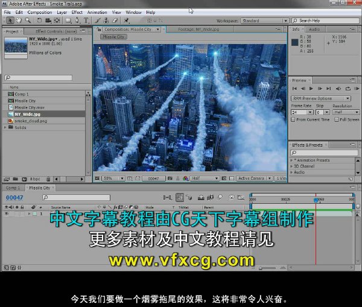Image resolution: width=362 pixels, height=307 pixels.
Task: Open viewer resolution Half dropdown
Action: point(205,178)
